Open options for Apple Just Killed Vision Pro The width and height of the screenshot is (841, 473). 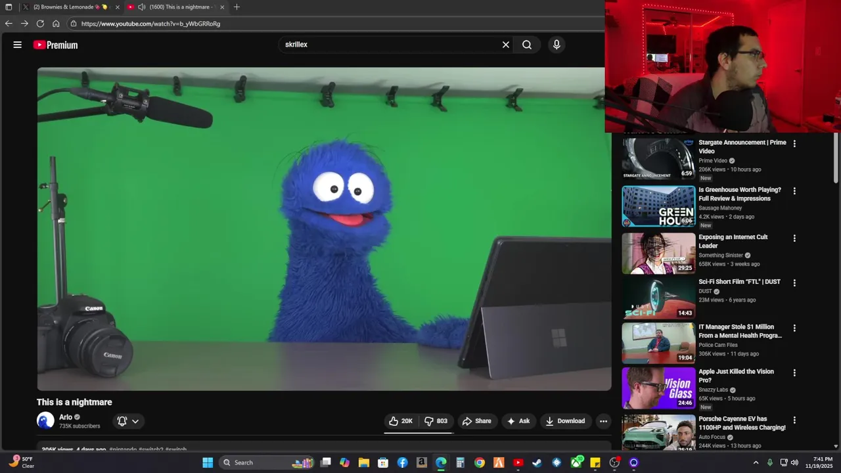coord(794,372)
